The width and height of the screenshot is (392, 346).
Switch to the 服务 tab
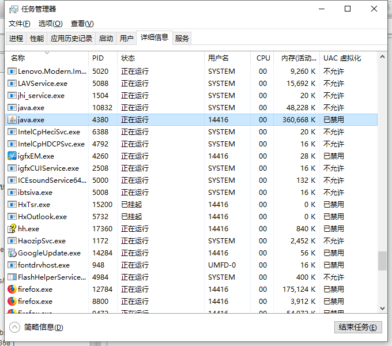pyautogui.click(x=182, y=39)
